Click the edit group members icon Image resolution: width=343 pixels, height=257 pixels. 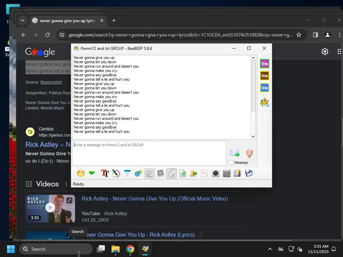click(265, 102)
